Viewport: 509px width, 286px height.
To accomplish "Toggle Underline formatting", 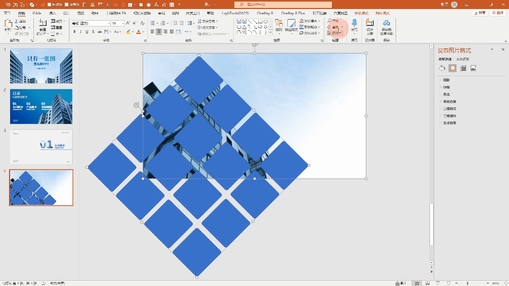I will point(86,32).
